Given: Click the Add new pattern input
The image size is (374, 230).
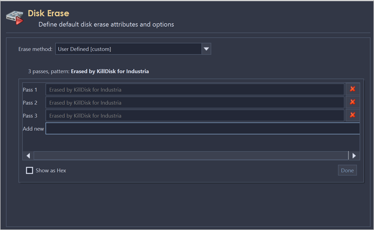Looking at the screenshot, I should tap(203, 129).
